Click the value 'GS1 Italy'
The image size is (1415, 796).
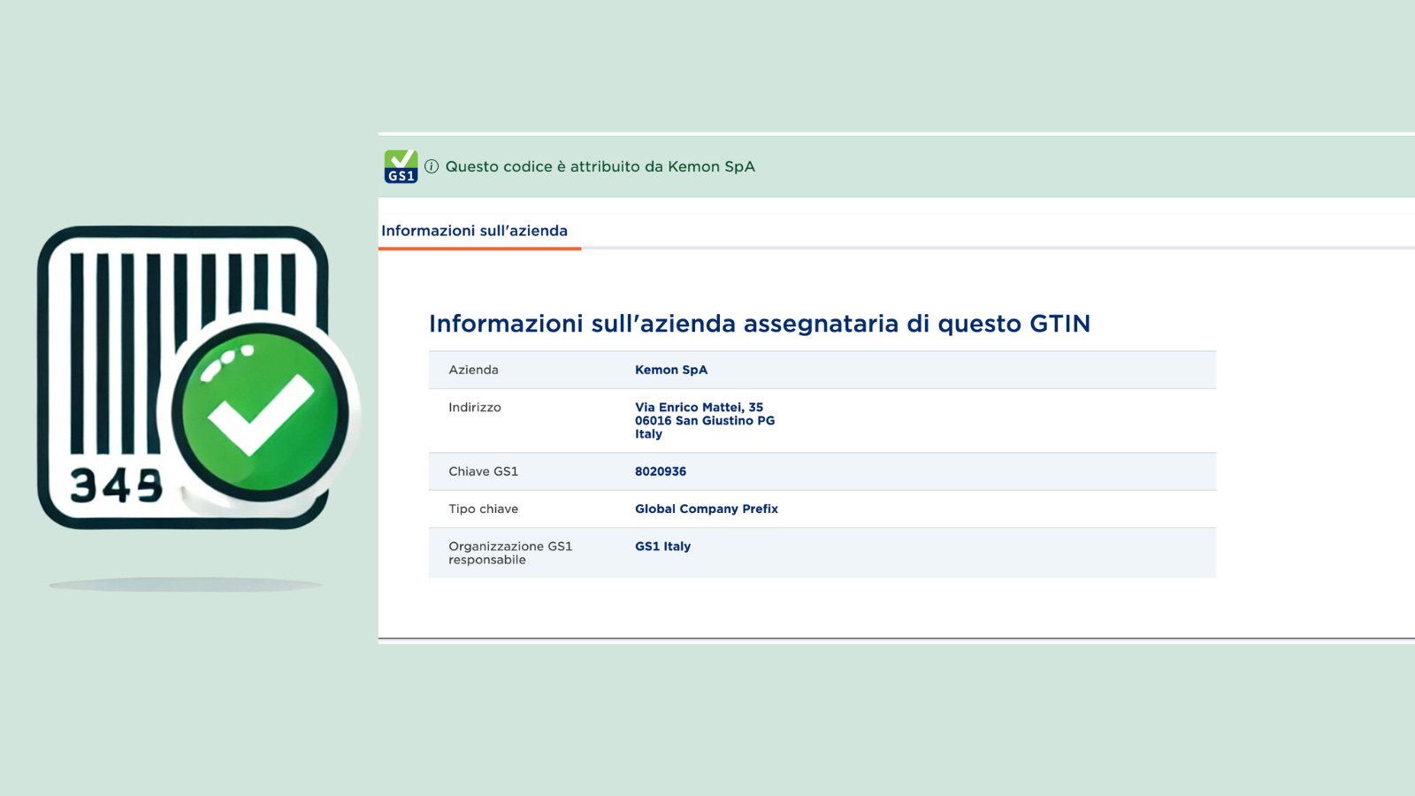[662, 547]
